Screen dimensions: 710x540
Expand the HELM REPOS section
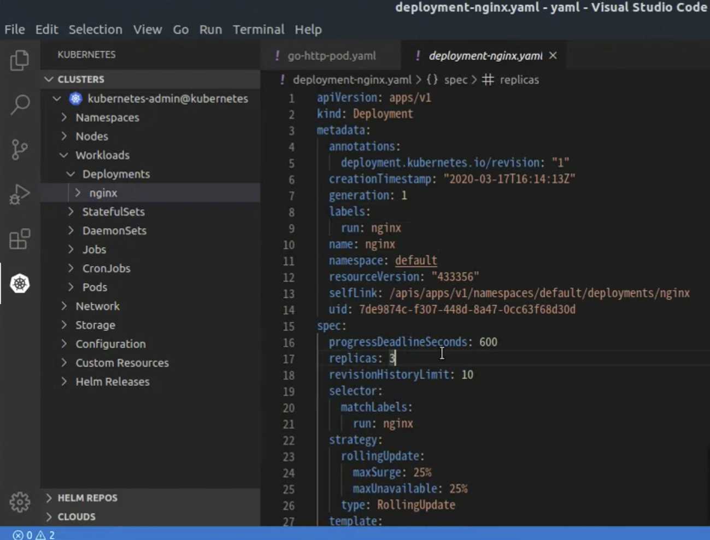49,498
